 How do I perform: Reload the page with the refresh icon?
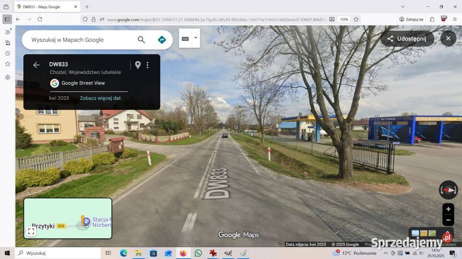click(x=40, y=19)
